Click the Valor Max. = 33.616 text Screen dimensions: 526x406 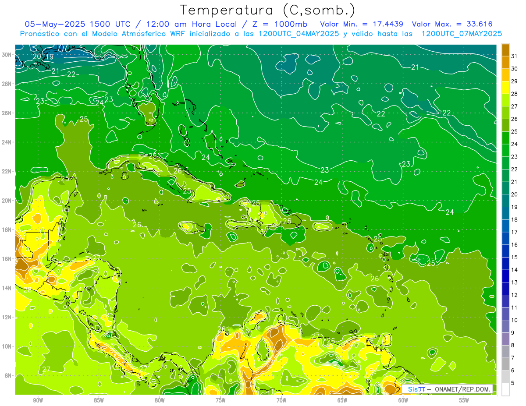[x=452, y=24]
